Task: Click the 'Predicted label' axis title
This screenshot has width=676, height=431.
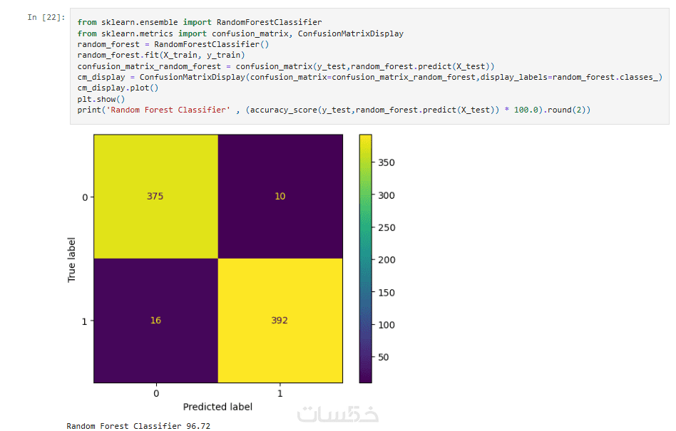Action: pos(217,407)
